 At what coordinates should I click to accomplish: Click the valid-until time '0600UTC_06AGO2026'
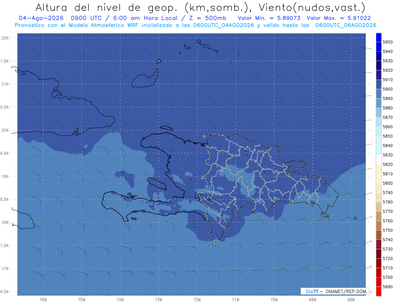pos(346,25)
